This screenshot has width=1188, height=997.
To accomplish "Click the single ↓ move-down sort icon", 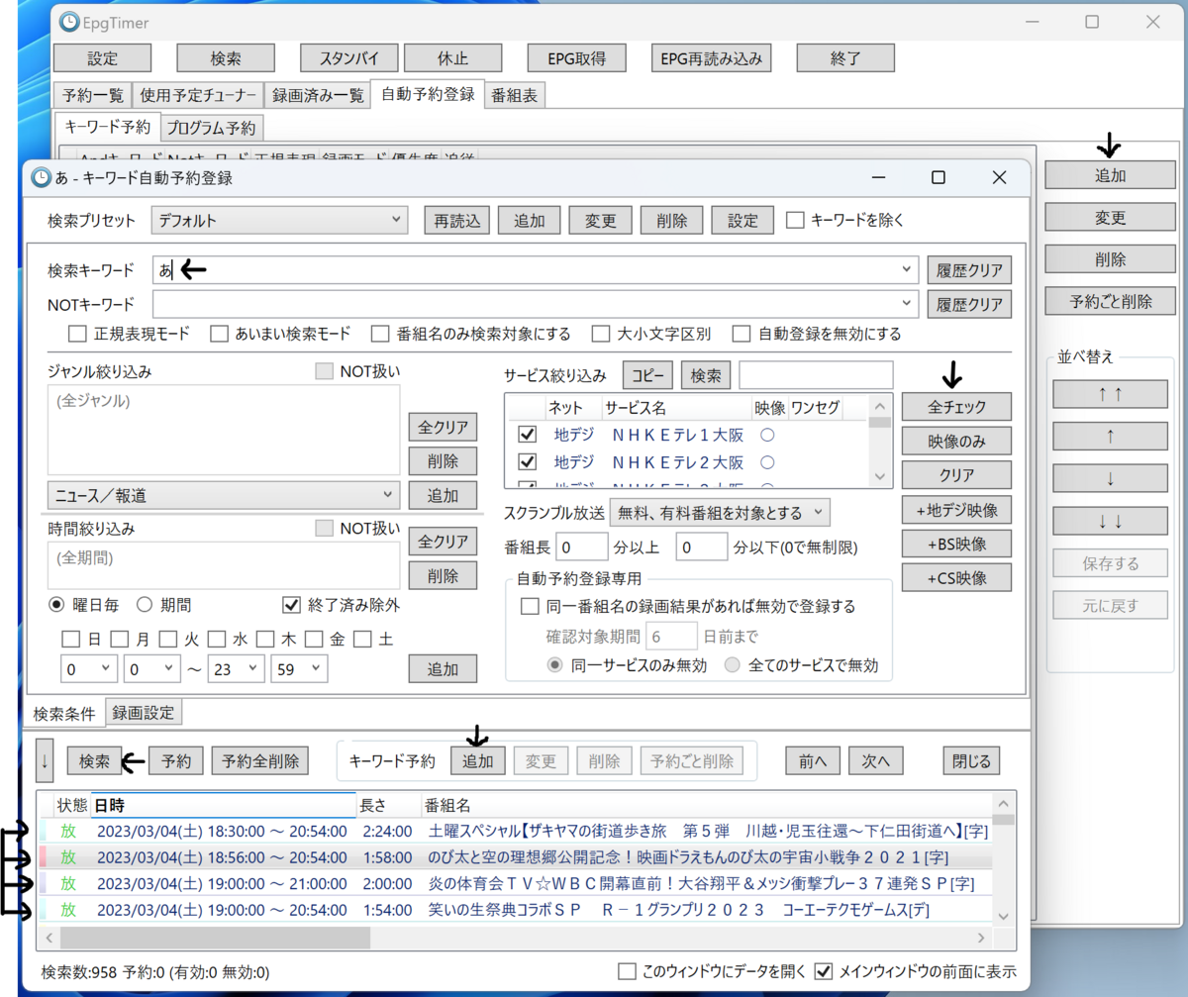I will [1109, 478].
